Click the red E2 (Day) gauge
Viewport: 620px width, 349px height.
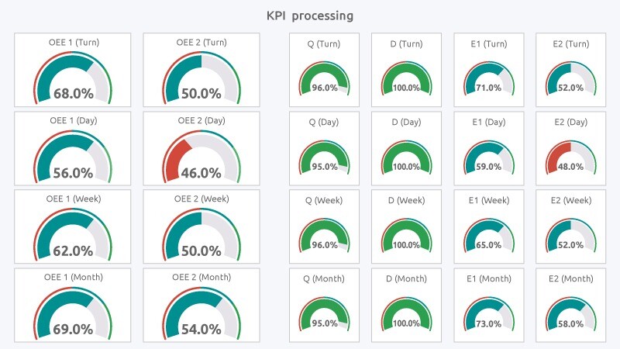pyautogui.click(x=571, y=157)
